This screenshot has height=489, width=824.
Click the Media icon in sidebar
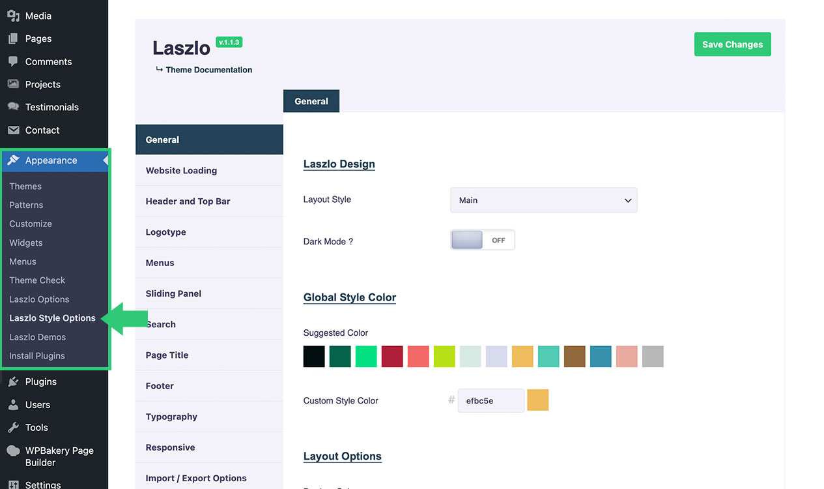coord(13,16)
